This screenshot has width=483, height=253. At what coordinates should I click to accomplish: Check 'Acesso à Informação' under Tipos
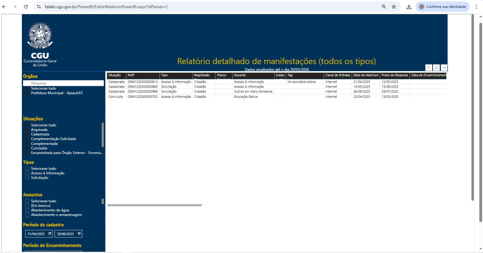click(27, 173)
